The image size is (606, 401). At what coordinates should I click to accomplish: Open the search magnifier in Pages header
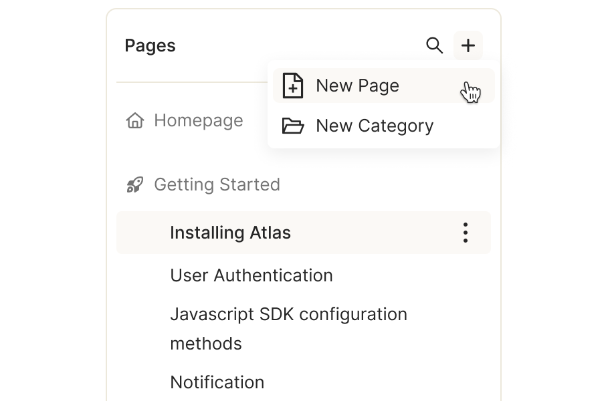click(434, 45)
